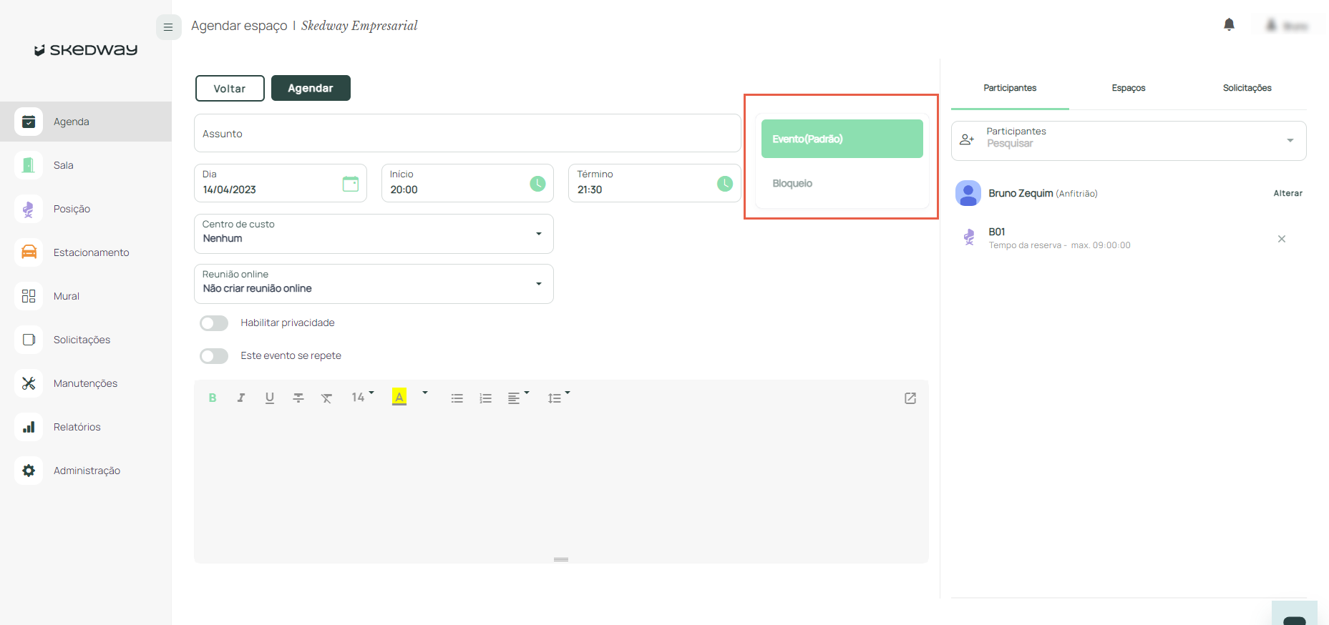
Task: Open the Solicitações tab in right panel
Action: [1247, 88]
